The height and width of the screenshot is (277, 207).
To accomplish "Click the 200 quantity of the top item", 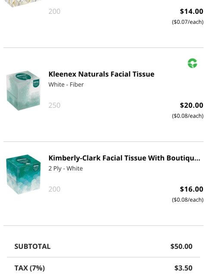I will click(x=54, y=12).
